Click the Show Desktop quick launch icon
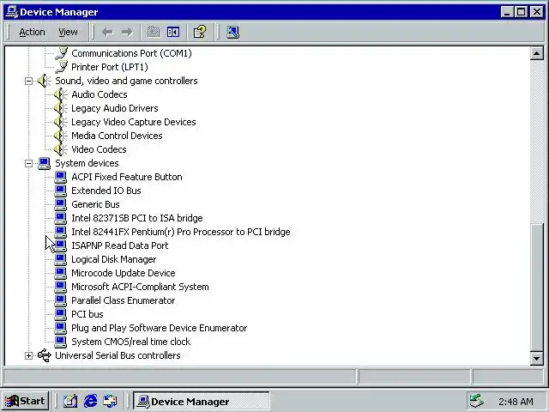This screenshot has height=412, width=549. 70,401
